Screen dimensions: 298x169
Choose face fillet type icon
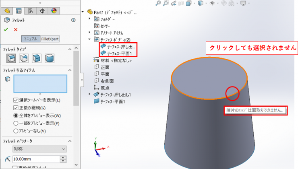pos(37,58)
